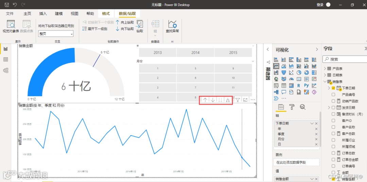
Task: Switch to the Model view in the left sidebar
Action: coord(6,70)
